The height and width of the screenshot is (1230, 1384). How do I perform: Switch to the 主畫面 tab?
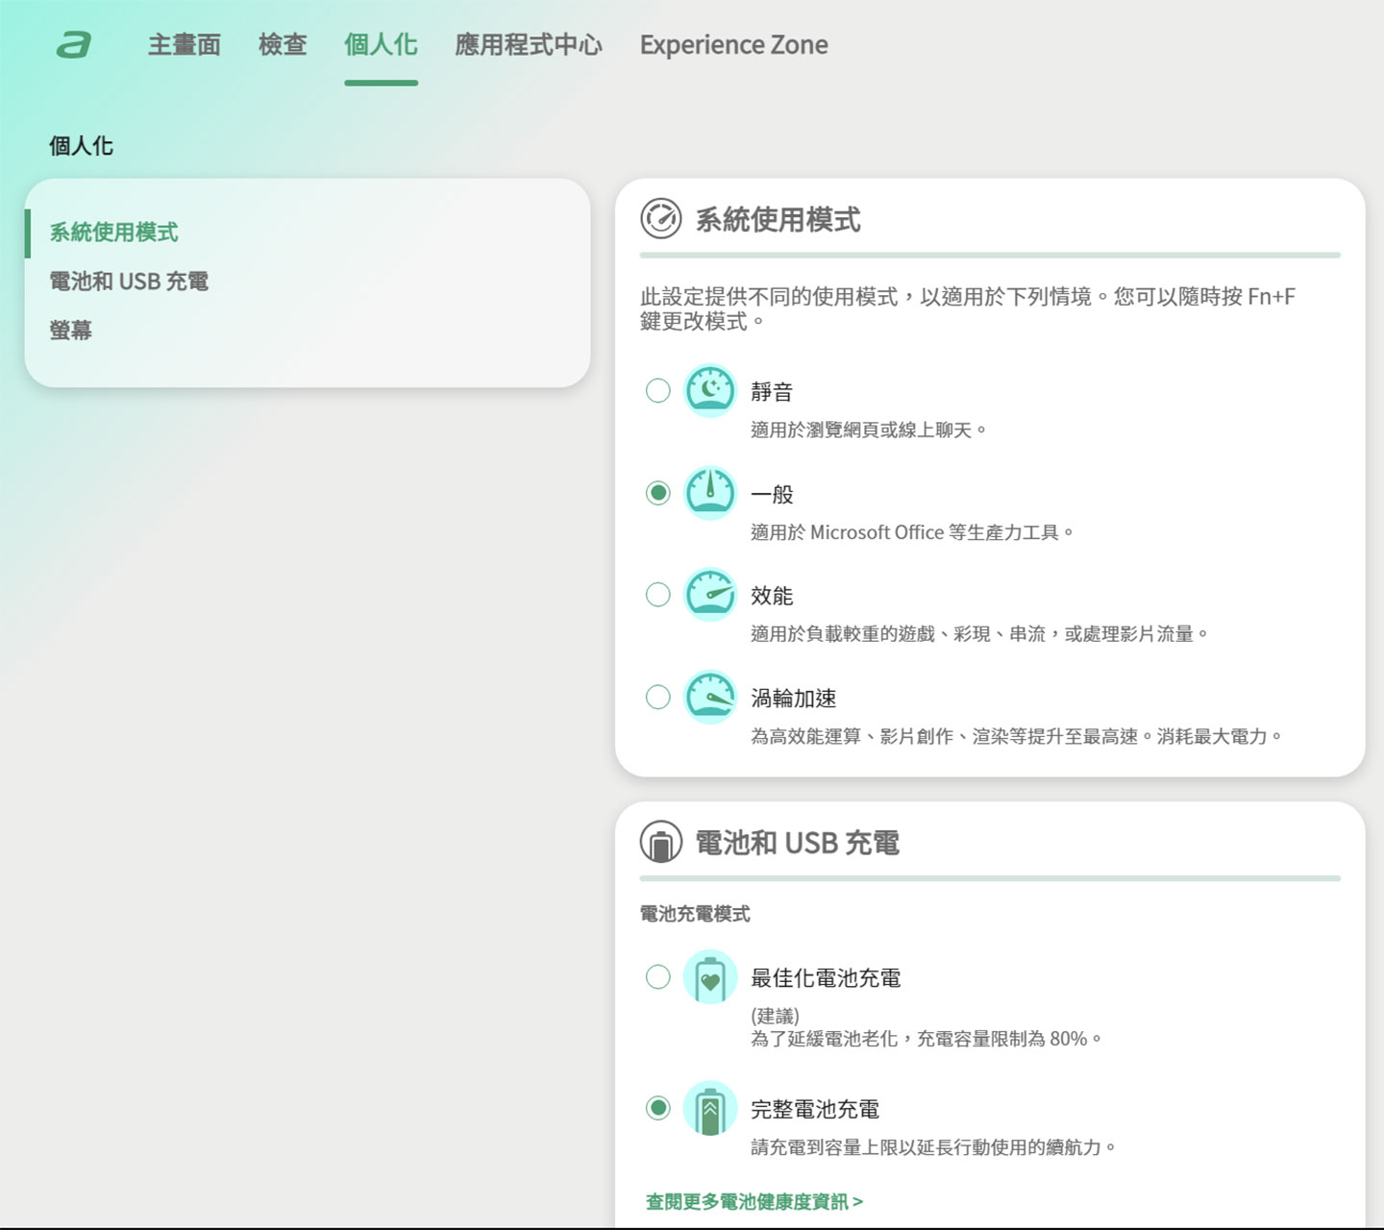click(x=185, y=45)
